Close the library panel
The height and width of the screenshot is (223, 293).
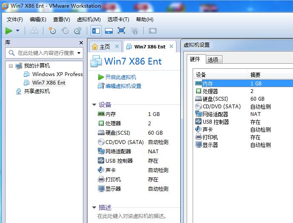point(81,42)
